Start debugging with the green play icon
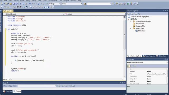Image resolution: width=169 pixels, height=95 pixels. pos(47,4)
